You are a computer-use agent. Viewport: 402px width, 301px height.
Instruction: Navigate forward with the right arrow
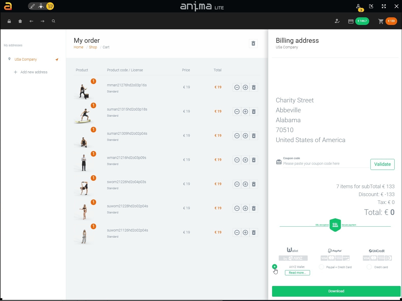tap(42, 21)
